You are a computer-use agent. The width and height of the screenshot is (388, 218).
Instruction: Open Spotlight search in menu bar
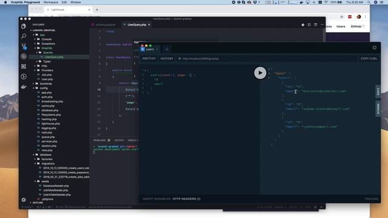[369, 2]
